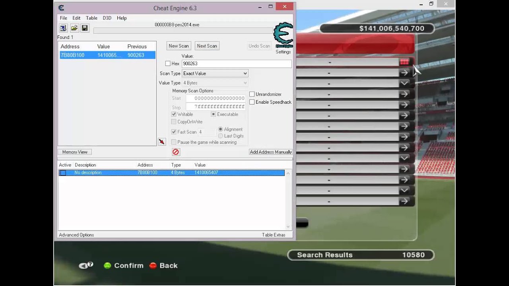Image resolution: width=509 pixels, height=286 pixels.
Task: Enable the Unrandomizer checkbox
Action: (252, 94)
